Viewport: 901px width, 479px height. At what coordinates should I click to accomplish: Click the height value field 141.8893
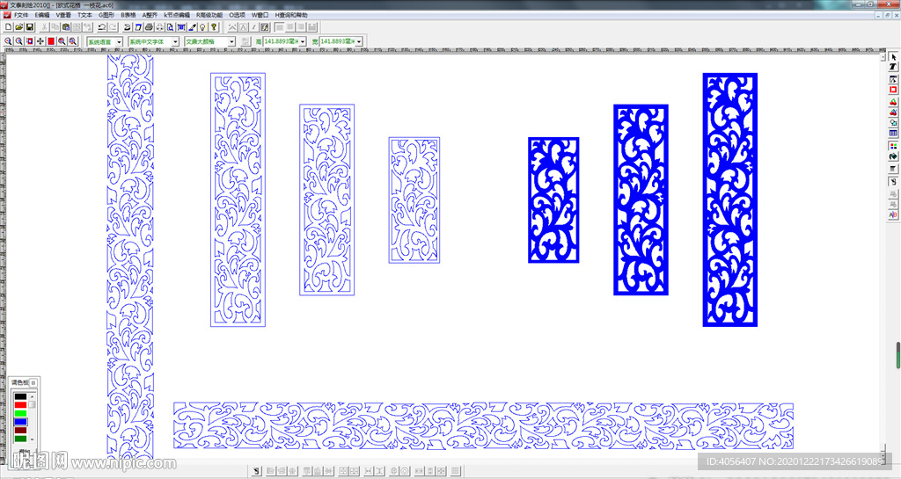[281, 41]
